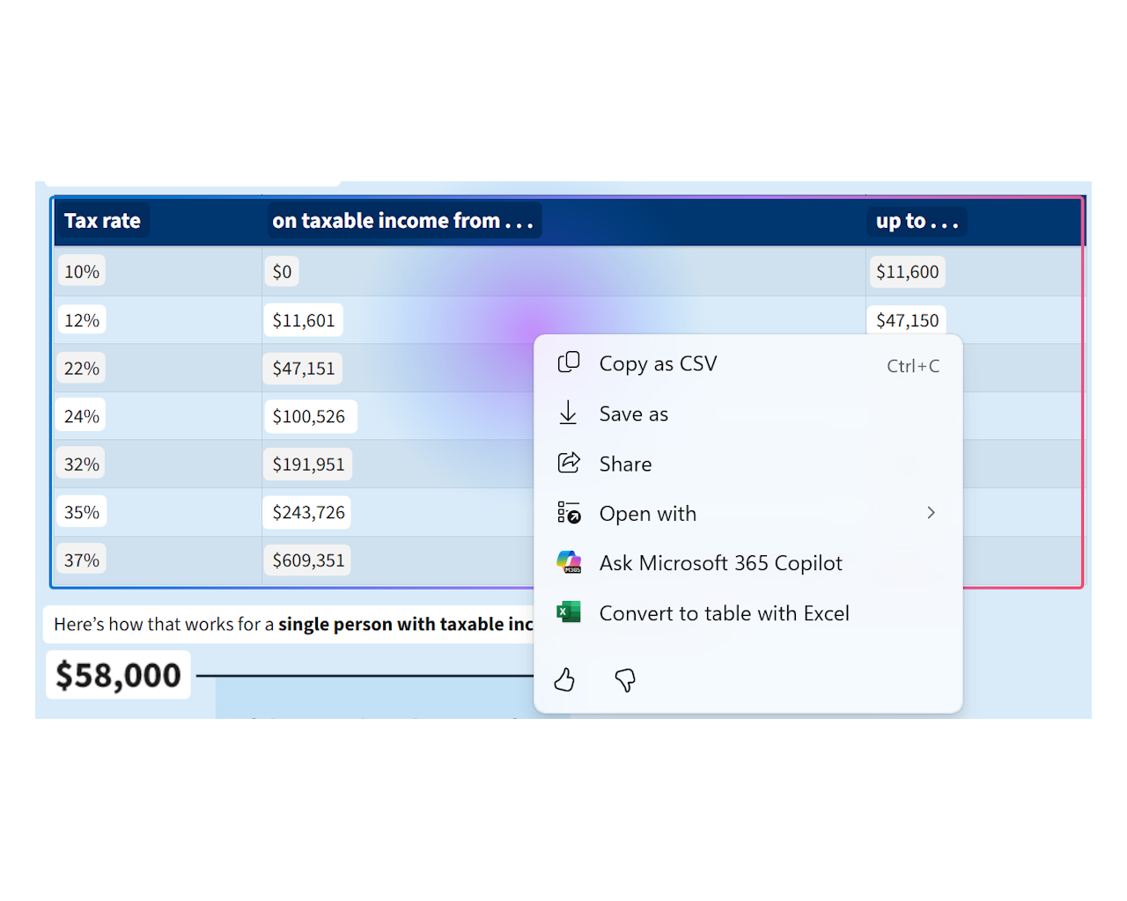
Task: Select the Copy as CSV icon
Action: (x=569, y=363)
